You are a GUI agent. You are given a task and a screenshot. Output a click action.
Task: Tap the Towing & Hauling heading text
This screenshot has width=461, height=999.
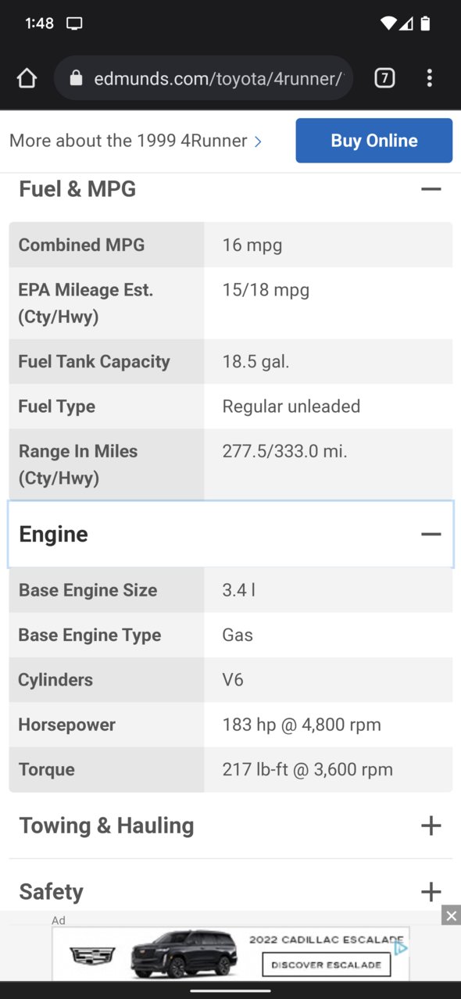click(106, 825)
